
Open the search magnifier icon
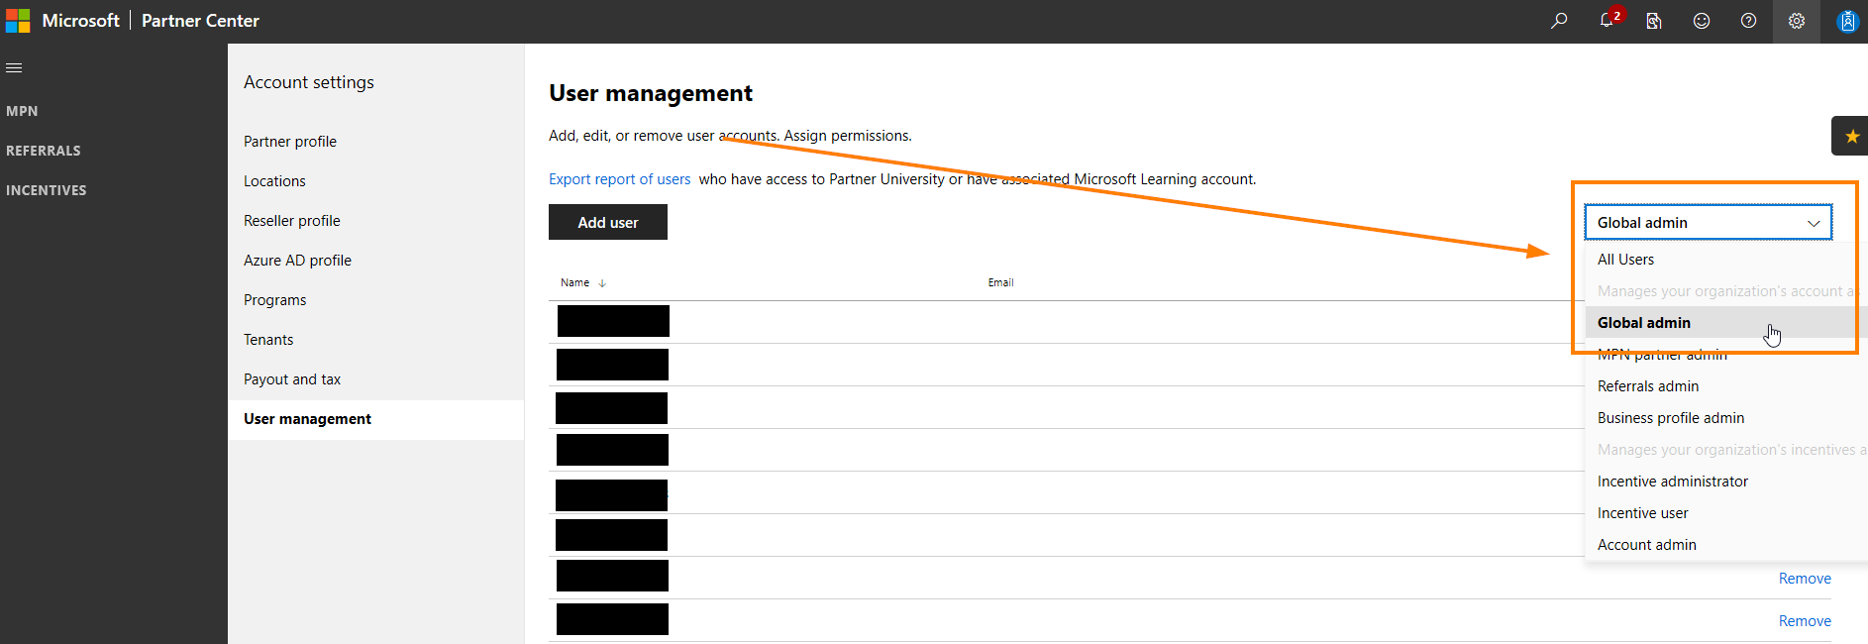pyautogui.click(x=1559, y=21)
